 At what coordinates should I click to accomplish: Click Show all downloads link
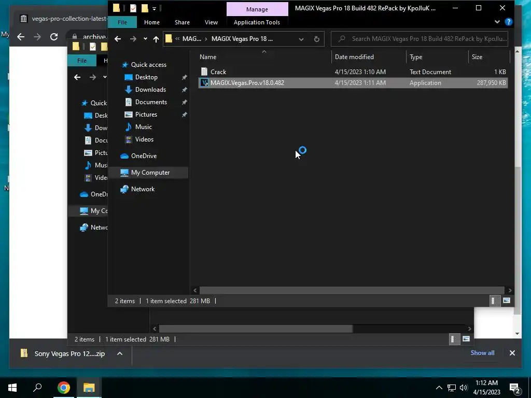482,353
